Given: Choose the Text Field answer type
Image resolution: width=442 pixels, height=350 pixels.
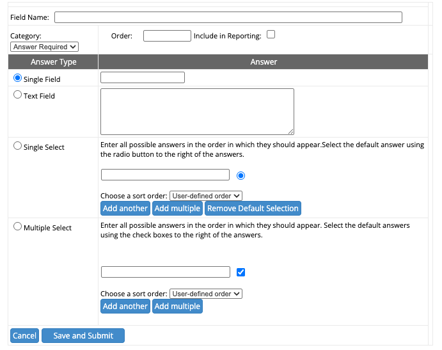Looking at the screenshot, I should click(17, 95).
